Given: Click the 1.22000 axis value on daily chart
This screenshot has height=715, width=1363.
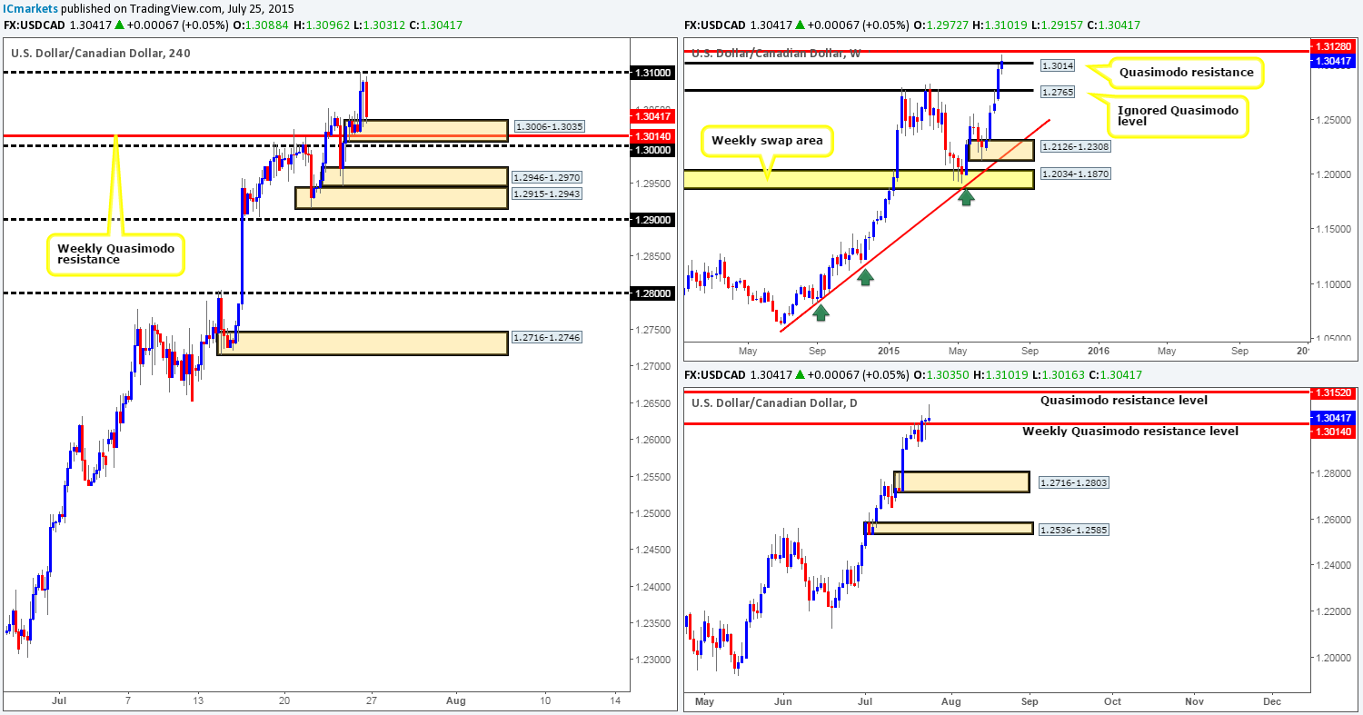Looking at the screenshot, I should pyautogui.click(x=1332, y=611).
